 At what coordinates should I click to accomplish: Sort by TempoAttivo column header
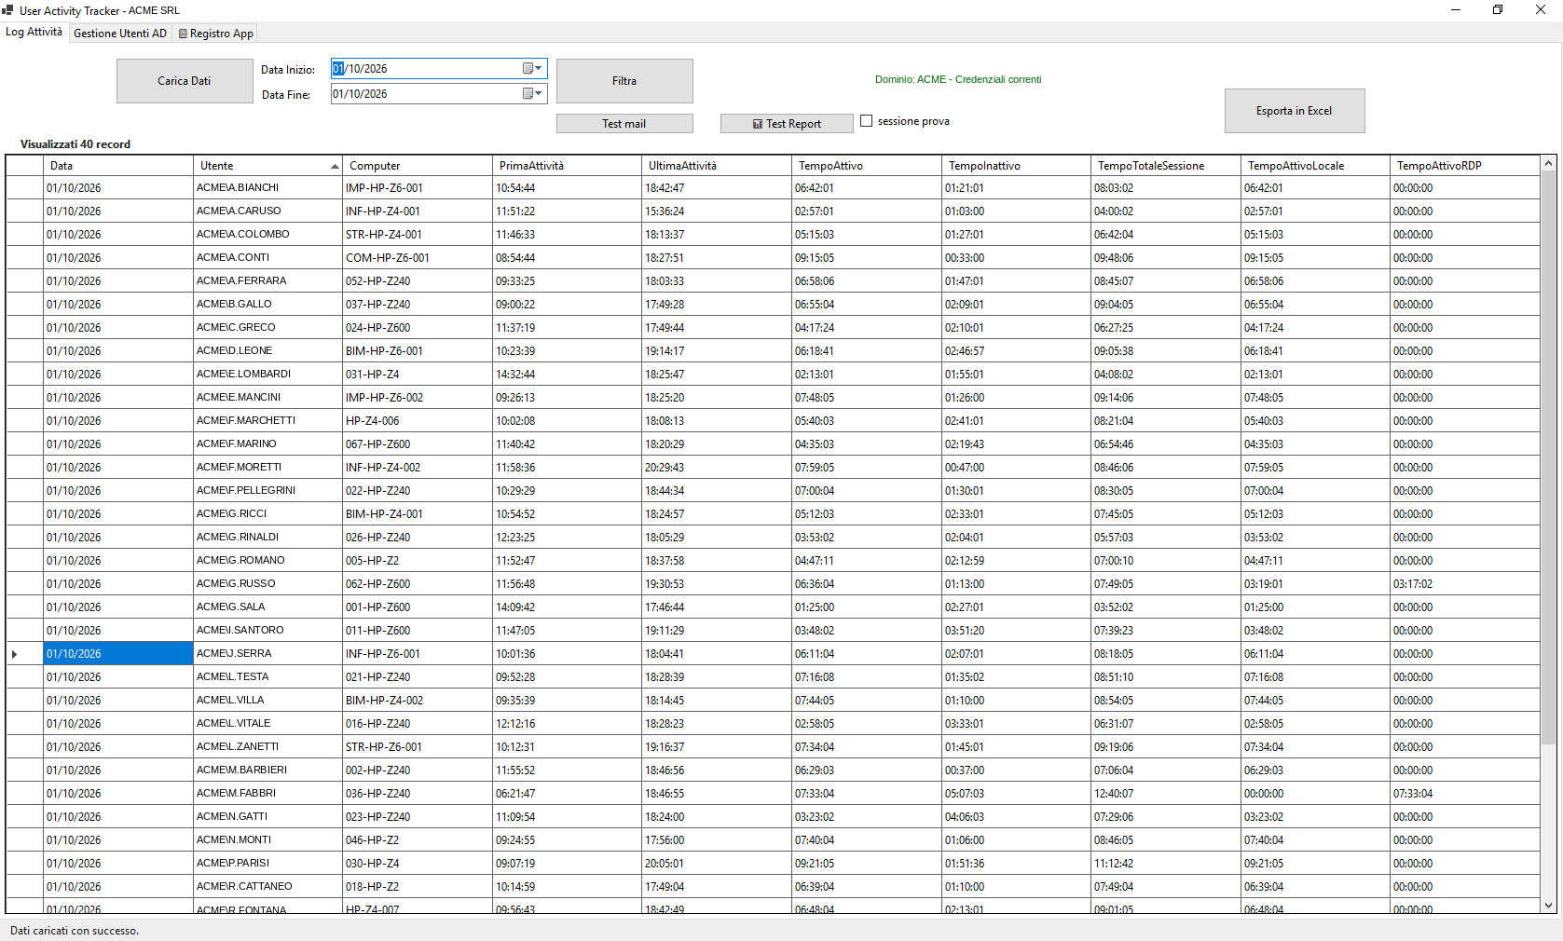click(867, 166)
